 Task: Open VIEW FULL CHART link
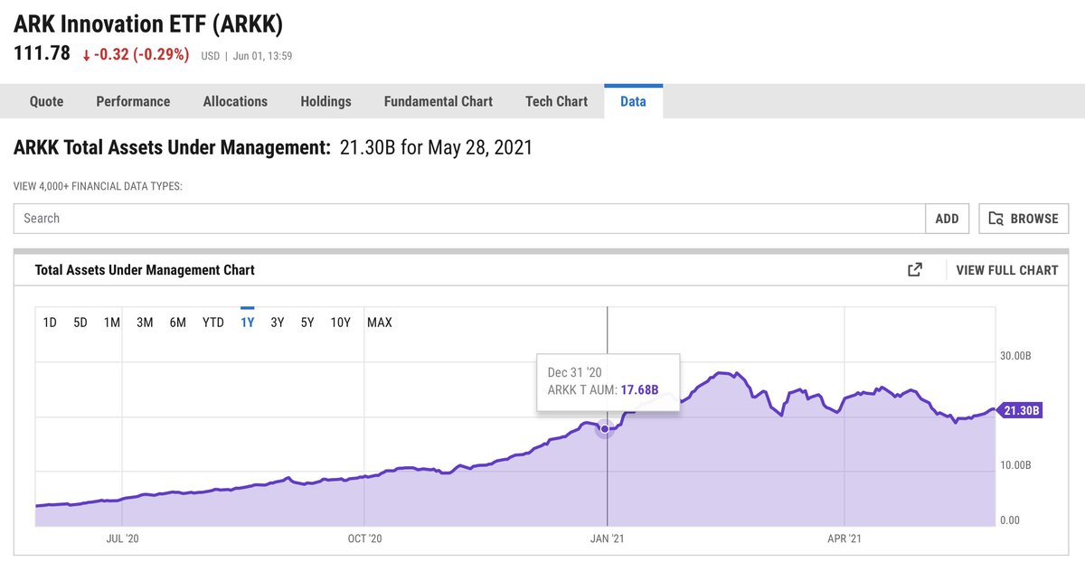1006,269
